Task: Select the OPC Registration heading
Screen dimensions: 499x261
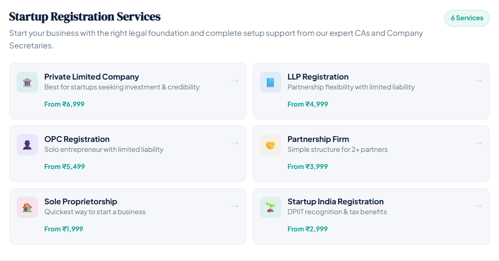Action: pyautogui.click(x=77, y=139)
